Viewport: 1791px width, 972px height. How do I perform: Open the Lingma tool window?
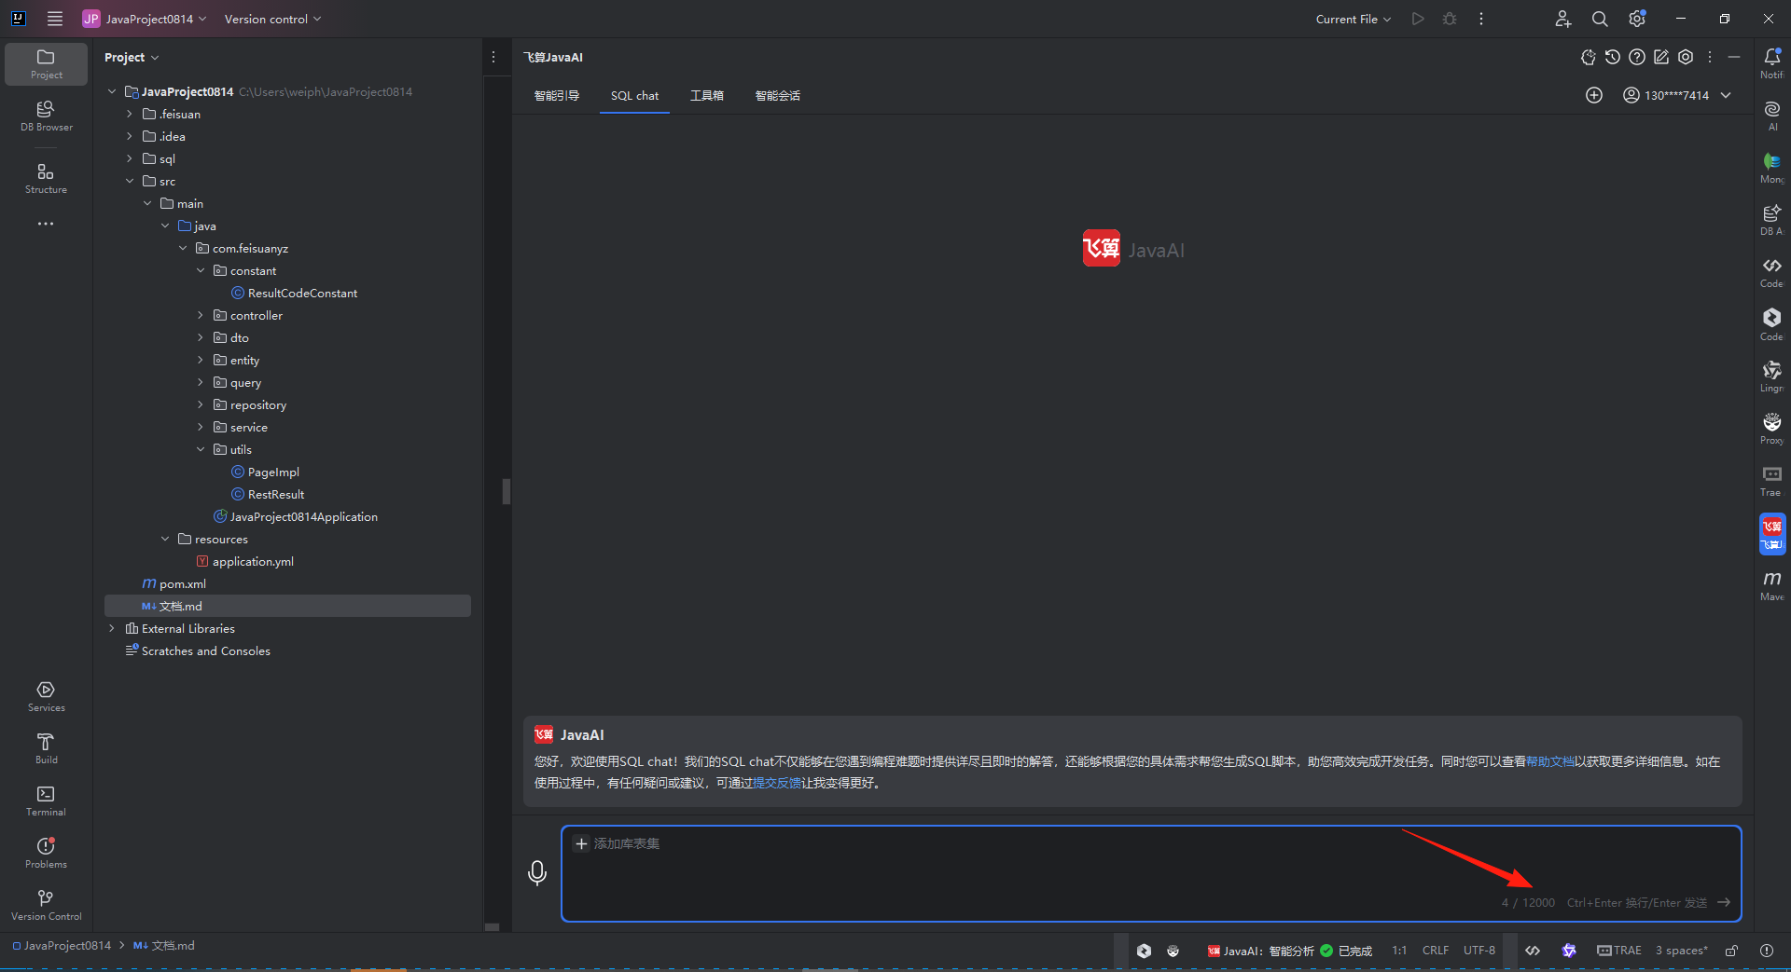1771,376
